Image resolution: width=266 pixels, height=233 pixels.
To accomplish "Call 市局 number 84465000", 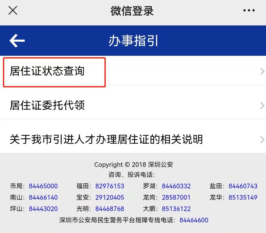I will (43, 186).
